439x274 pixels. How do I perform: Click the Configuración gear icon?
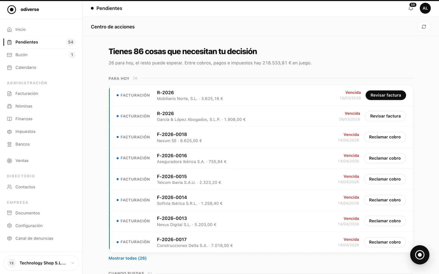click(9, 226)
